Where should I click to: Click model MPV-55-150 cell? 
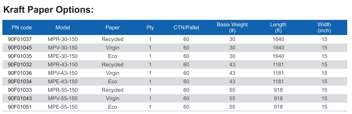(63, 99)
